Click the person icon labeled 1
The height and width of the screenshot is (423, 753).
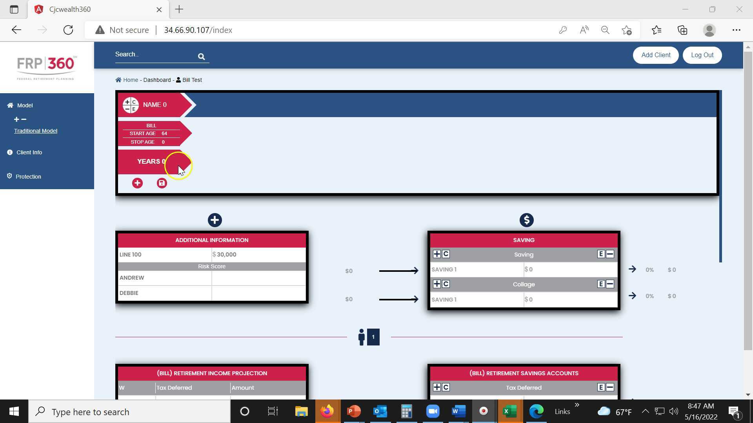[362, 337]
